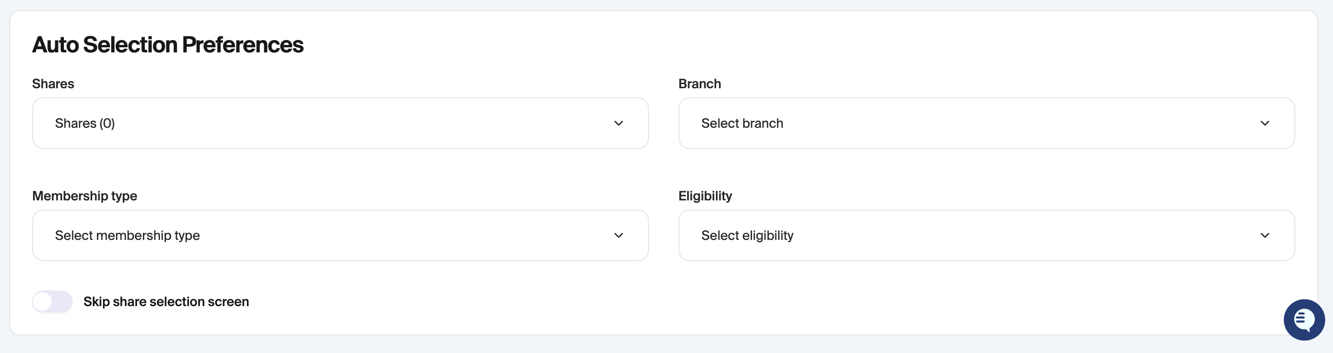Open the Branch dropdown field
Image resolution: width=1333 pixels, height=353 pixels.
coord(986,123)
